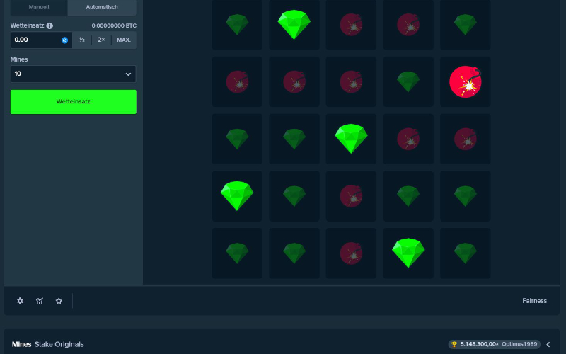The image size is (566, 354).
Task: Collapse the panel with the bottom-right chevron
Action: point(548,344)
